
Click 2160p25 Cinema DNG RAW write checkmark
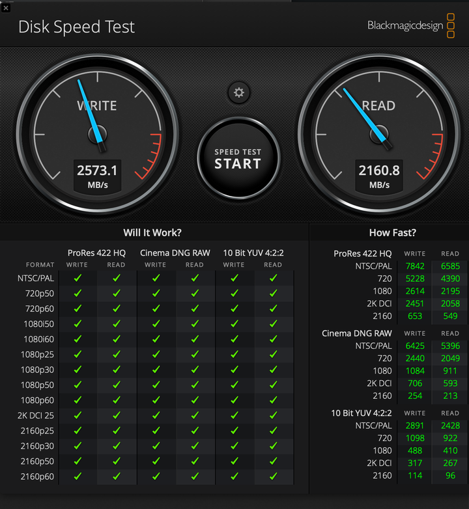click(156, 430)
